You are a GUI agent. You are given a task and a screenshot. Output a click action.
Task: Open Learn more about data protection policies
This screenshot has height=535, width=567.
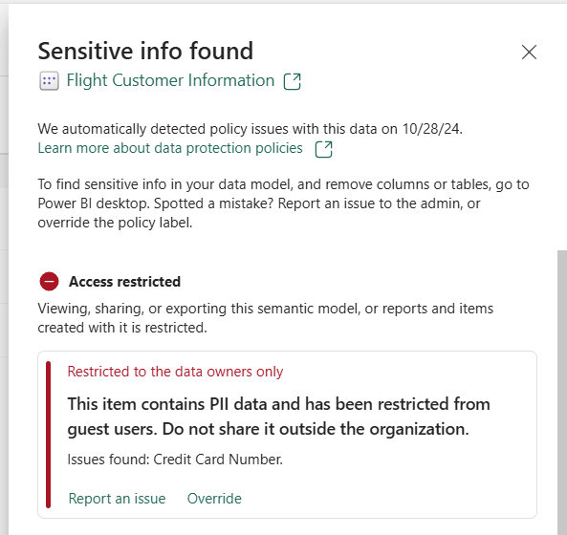point(170,148)
